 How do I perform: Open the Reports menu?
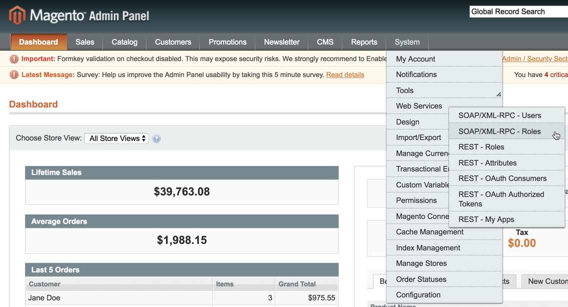coord(364,42)
